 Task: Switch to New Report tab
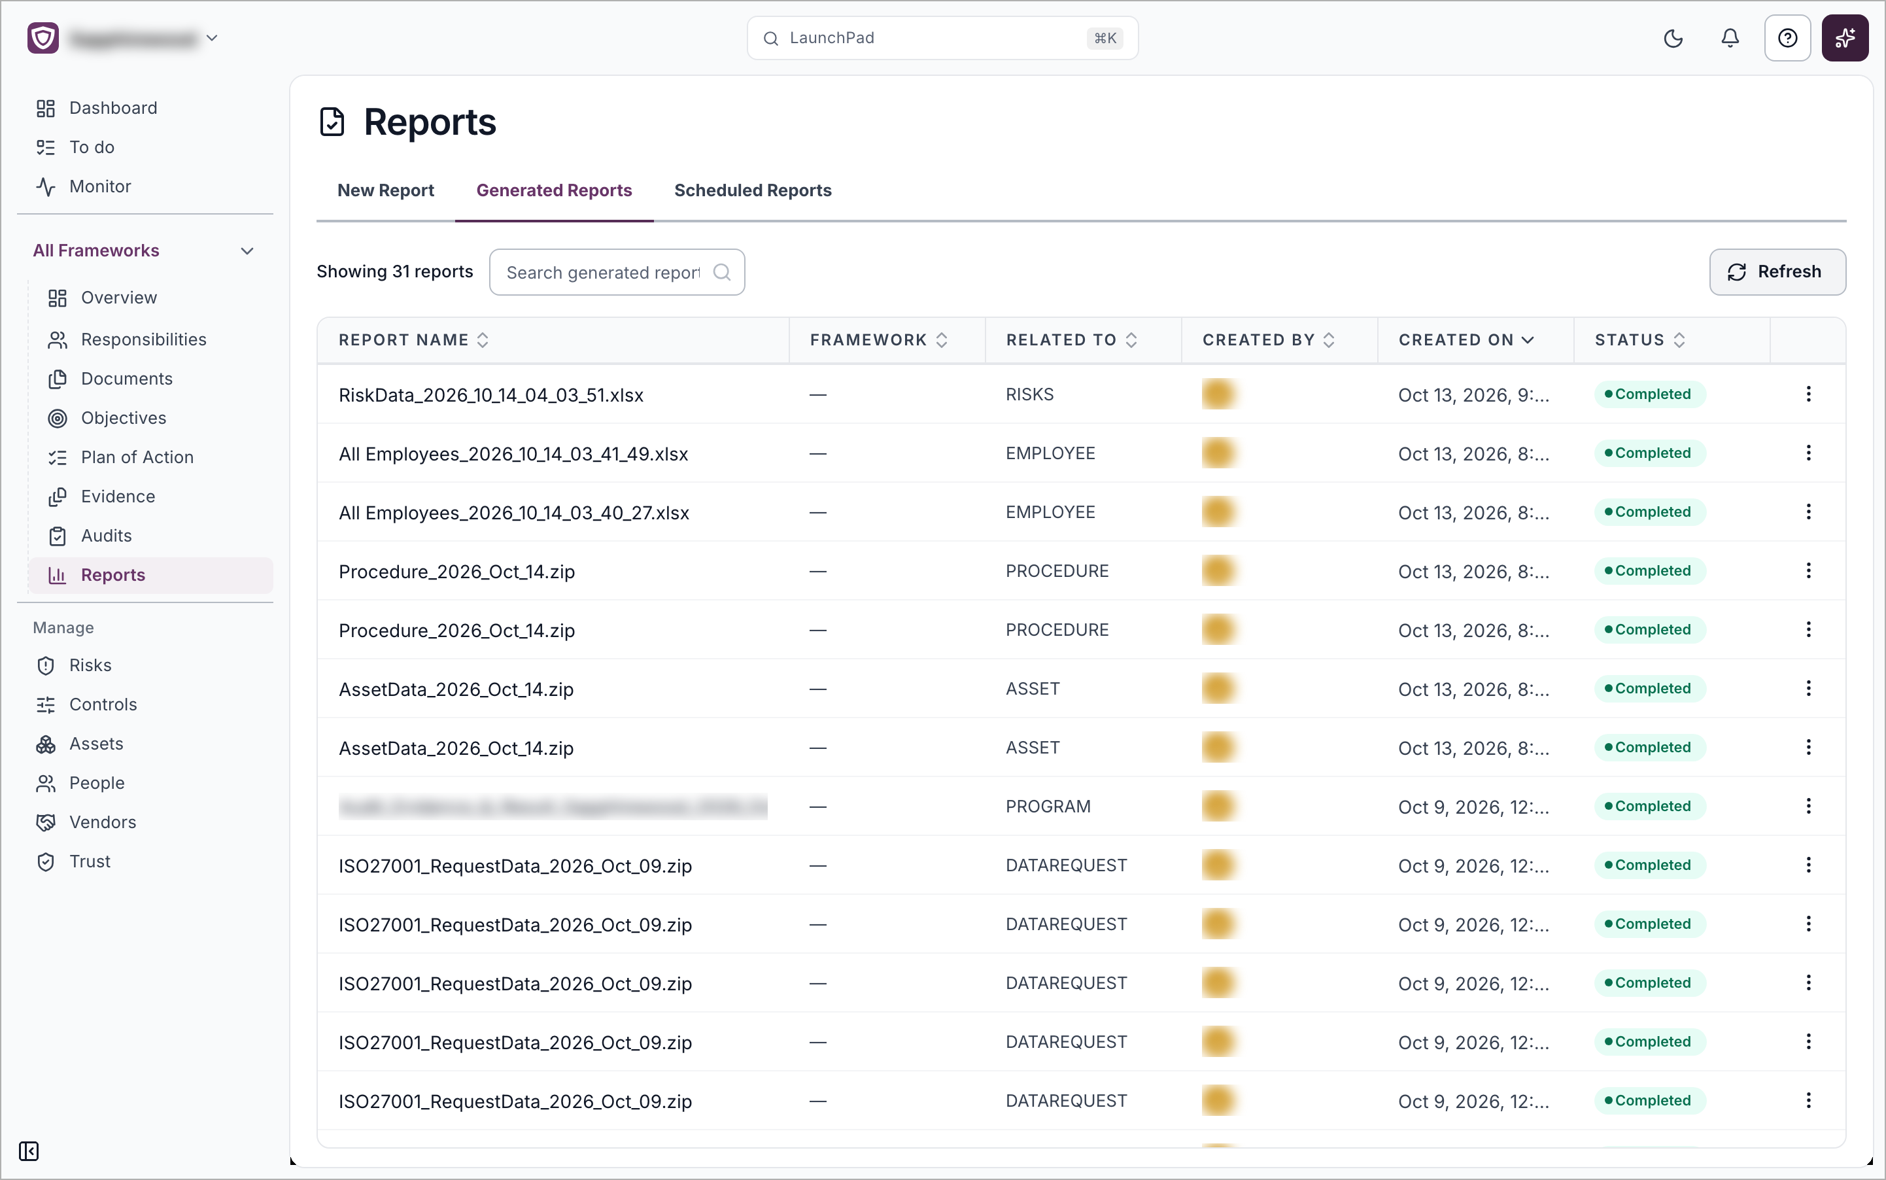click(385, 190)
